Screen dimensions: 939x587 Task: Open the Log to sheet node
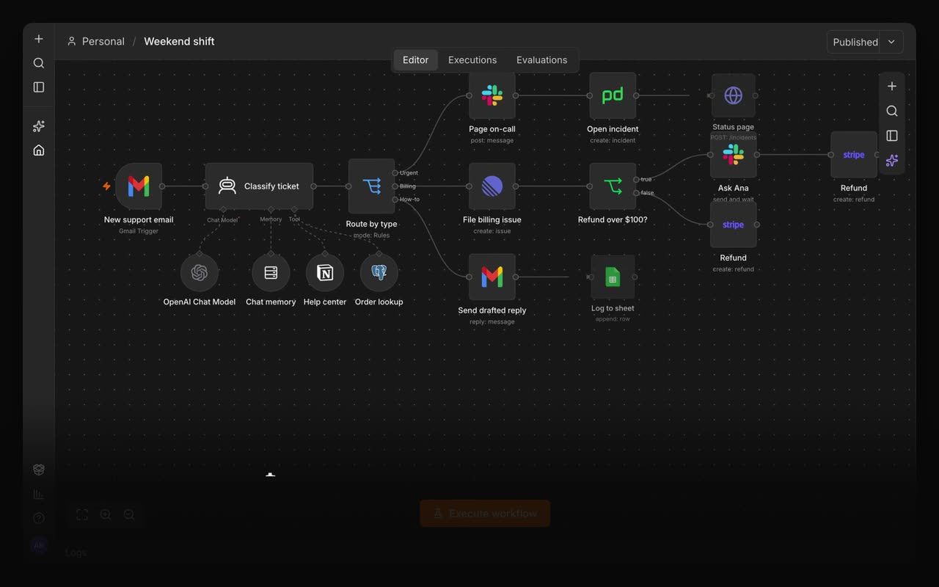(613, 277)
